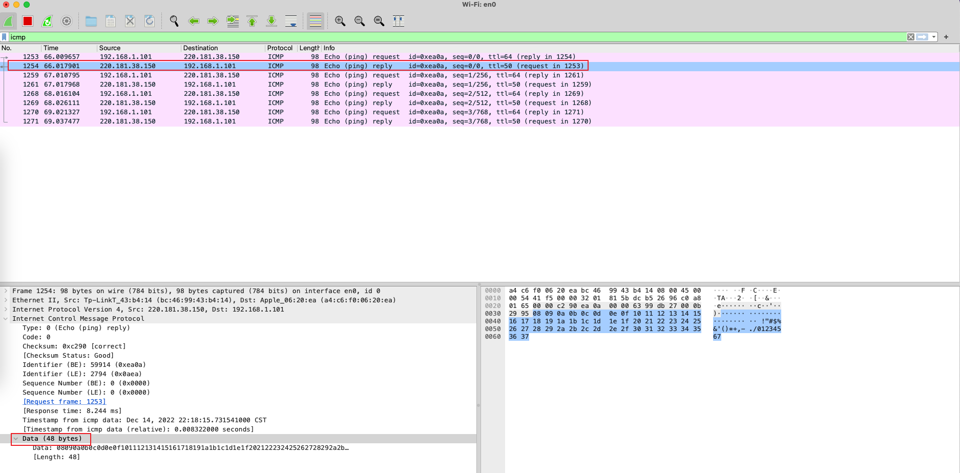Sort packets by Destination column
960x473 pixels.
pos(223,48)
